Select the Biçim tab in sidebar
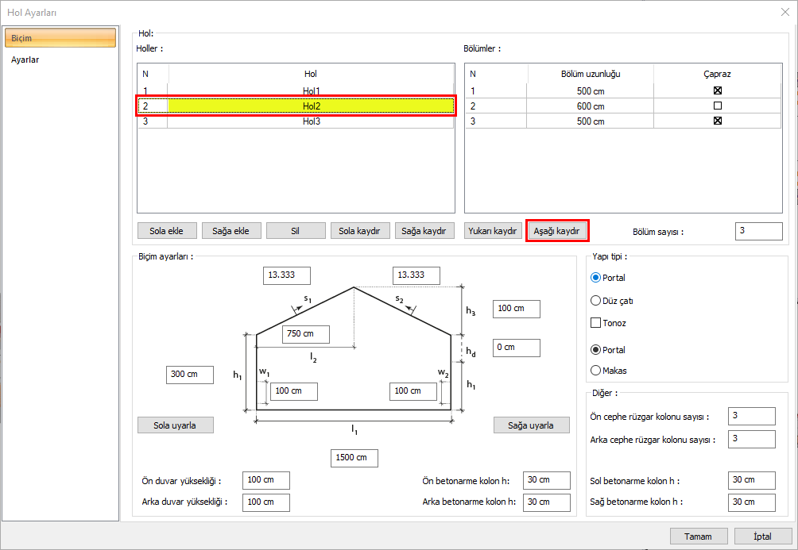Image resolution: width=798 pixels, height=550 pixels. [x=60, y=38]
